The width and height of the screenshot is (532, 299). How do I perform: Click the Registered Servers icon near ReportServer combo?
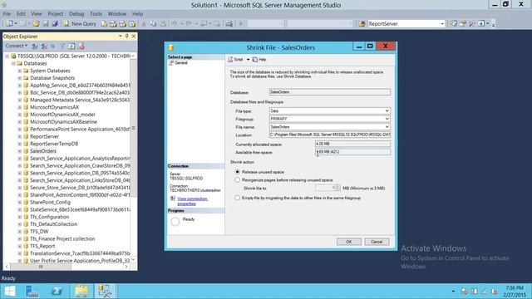453,24
